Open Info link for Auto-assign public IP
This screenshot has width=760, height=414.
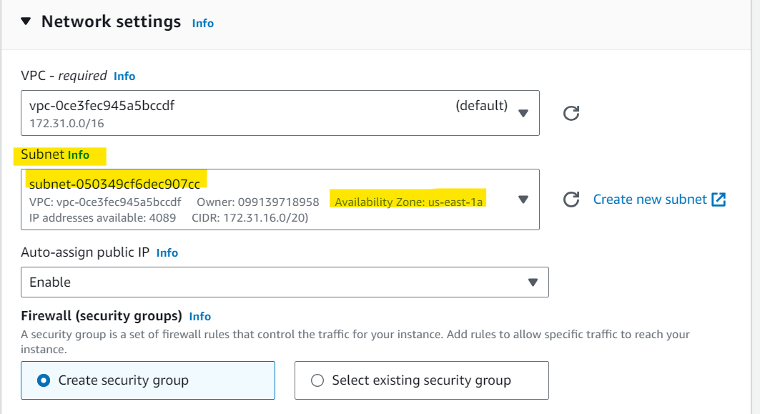click(x=167, y=252)
